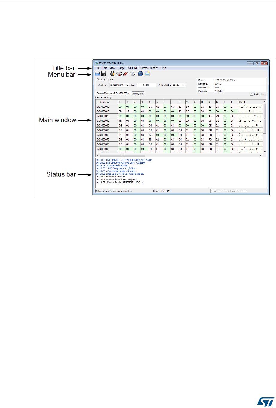Image resolution: width=276 pixels, height=408 pixels.
Task: Select address row 0x08000020
Action: pyautogui.click(x=107, y=116)
